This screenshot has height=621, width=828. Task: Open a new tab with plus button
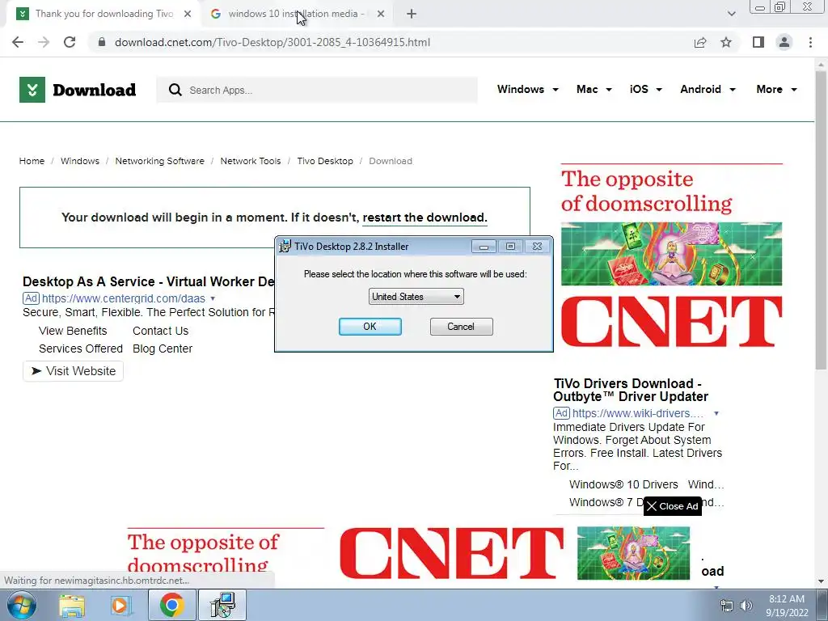(412, 14)
